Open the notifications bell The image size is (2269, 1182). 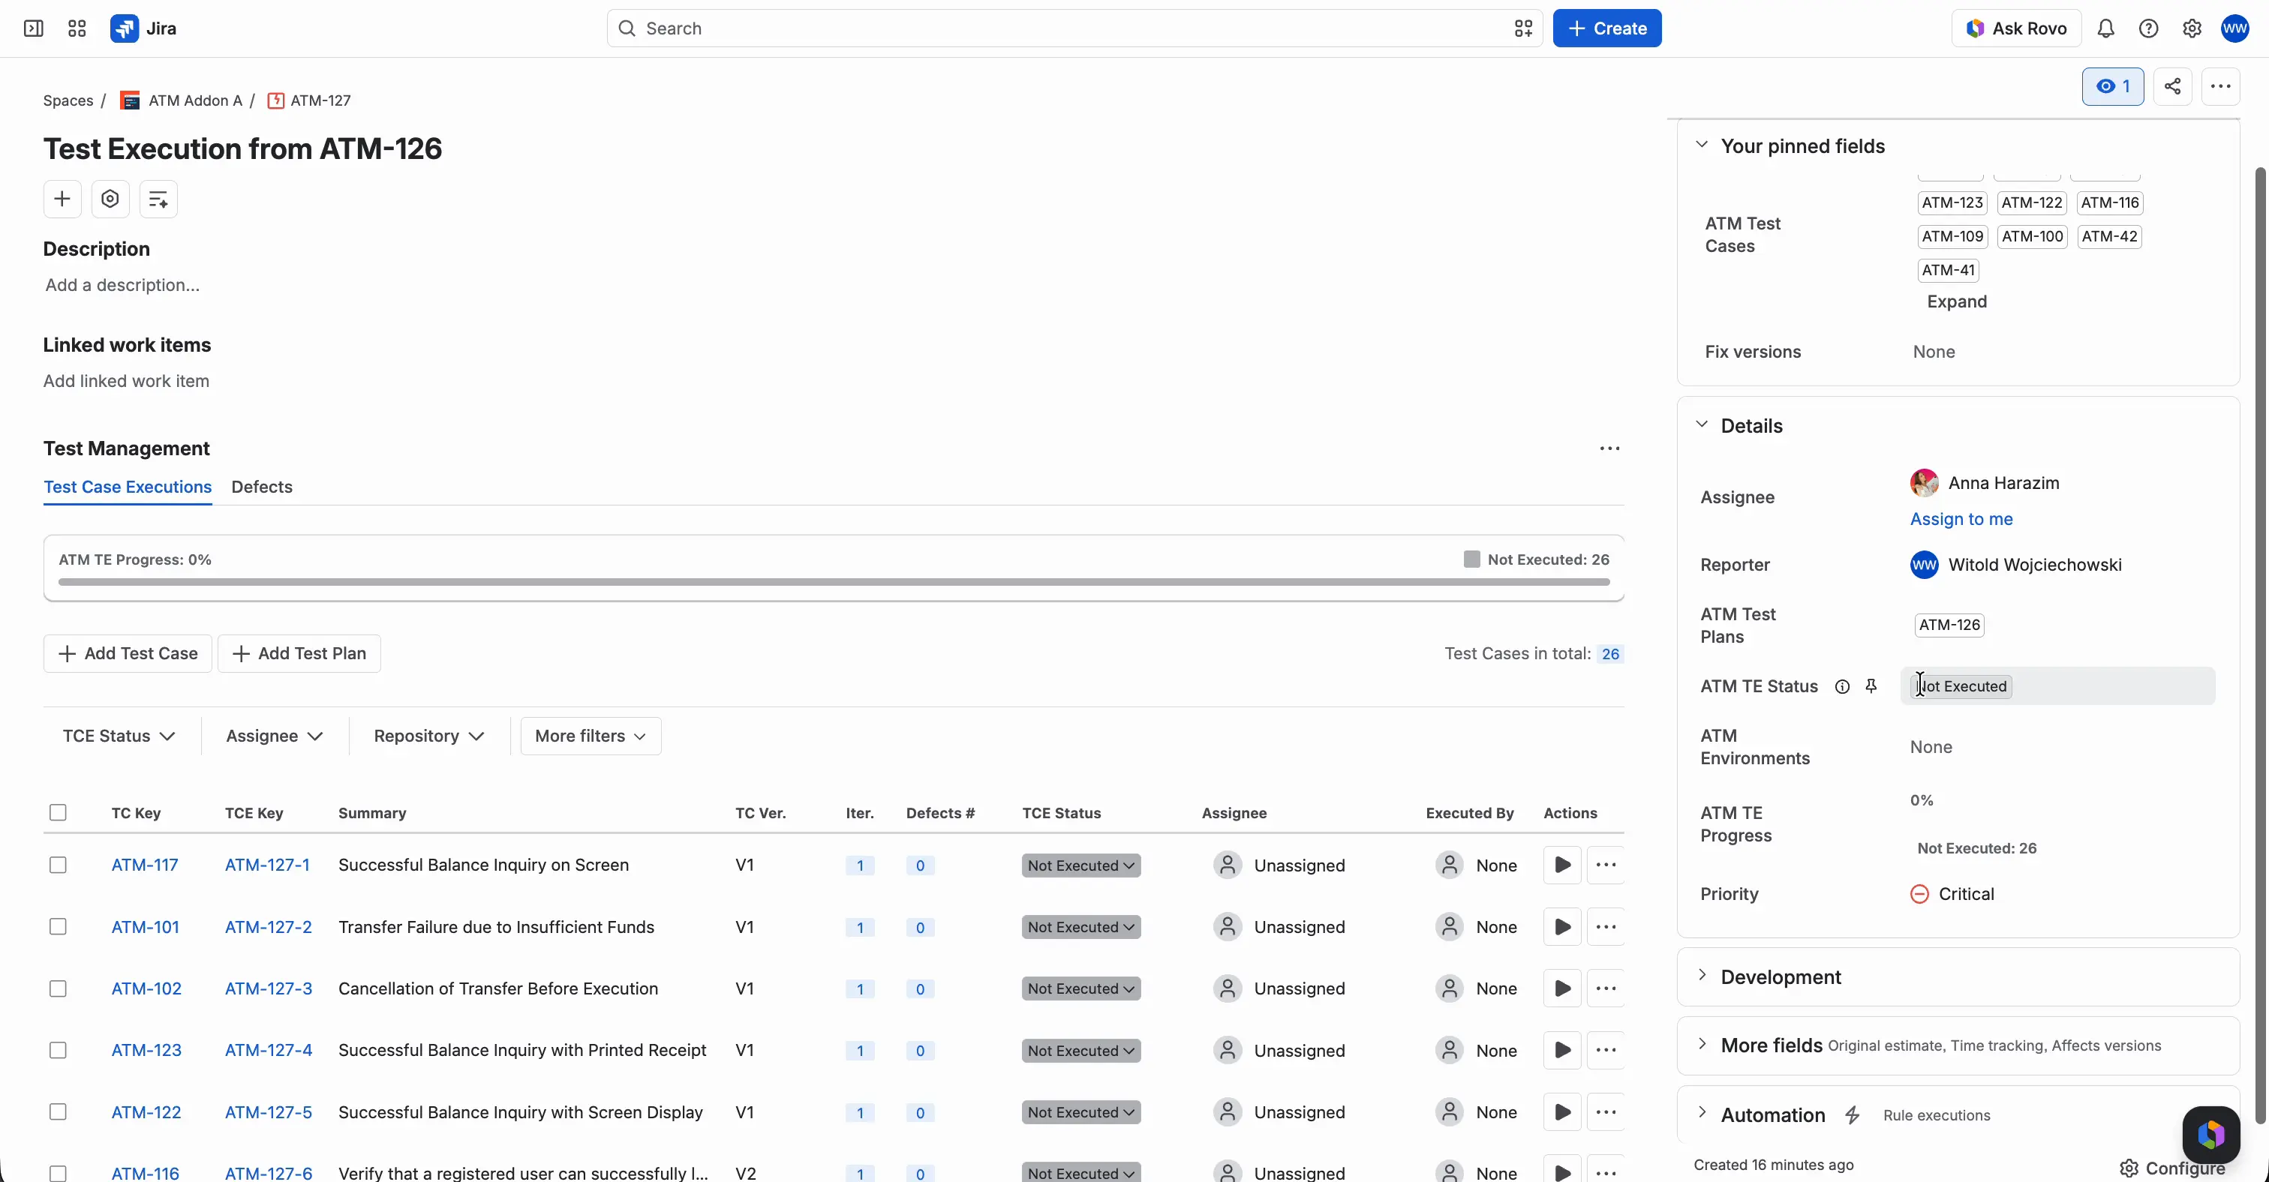2105,28
